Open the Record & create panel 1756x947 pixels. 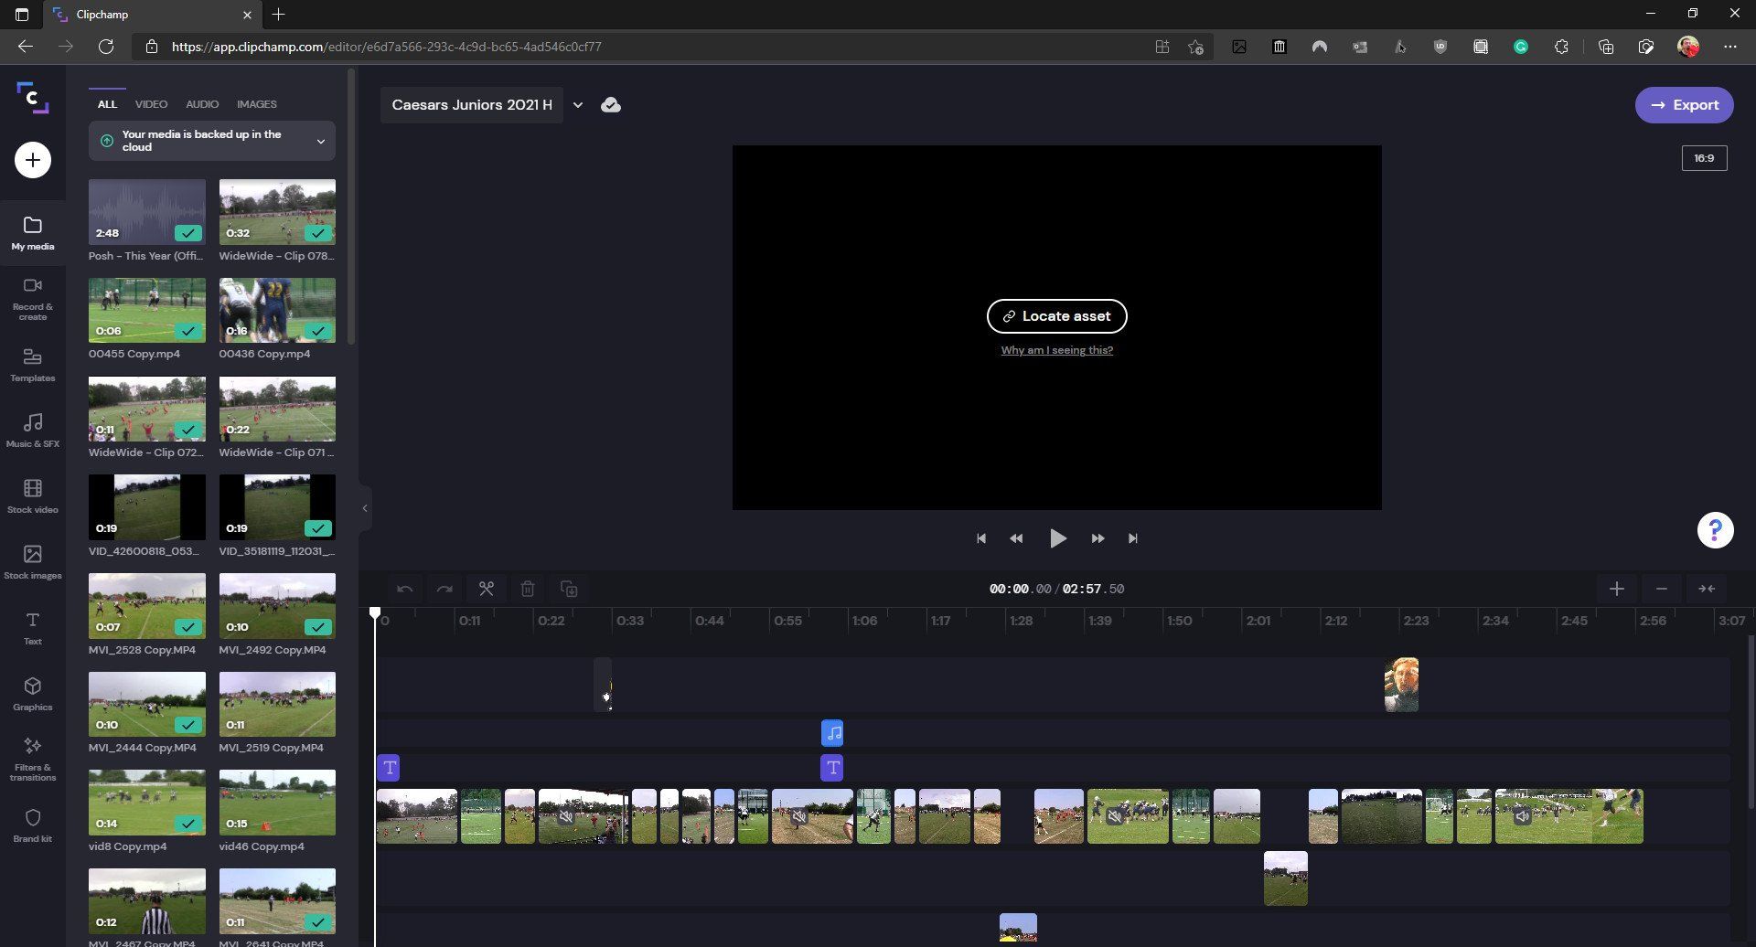[x=33, y=297]
